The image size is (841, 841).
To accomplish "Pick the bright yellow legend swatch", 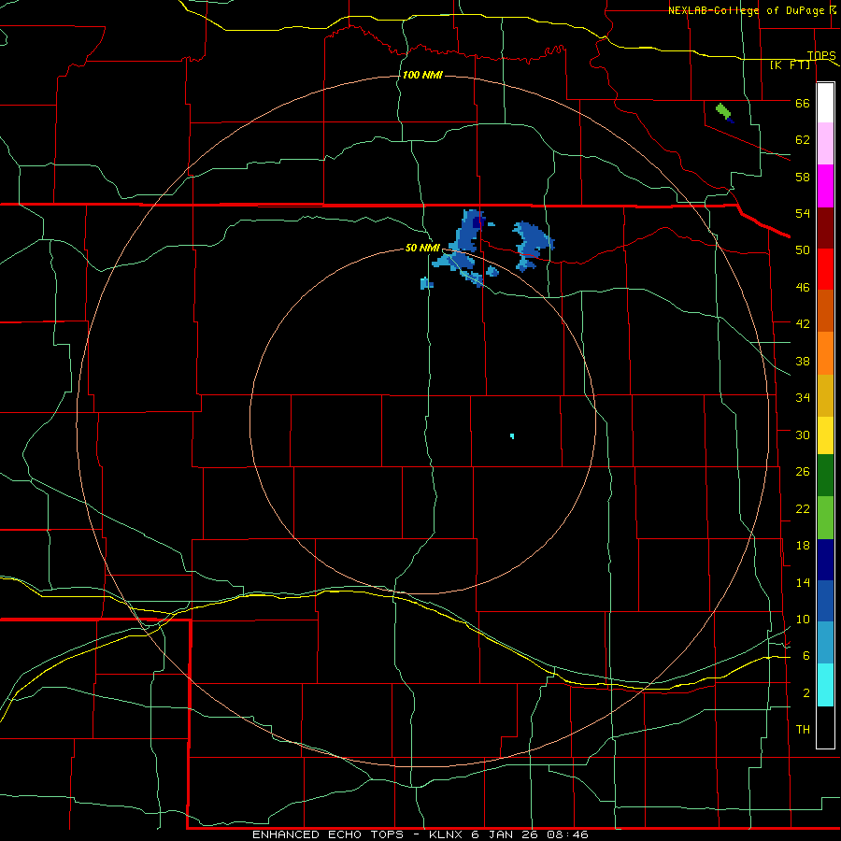I will click(825, 435).
